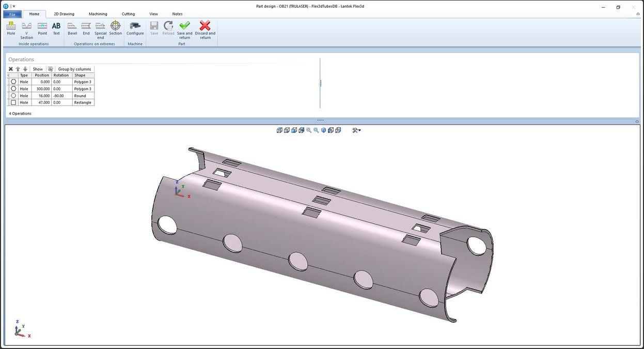Select the first Polygon 3 row marker

pyautogui.click(x=13, y=82)
